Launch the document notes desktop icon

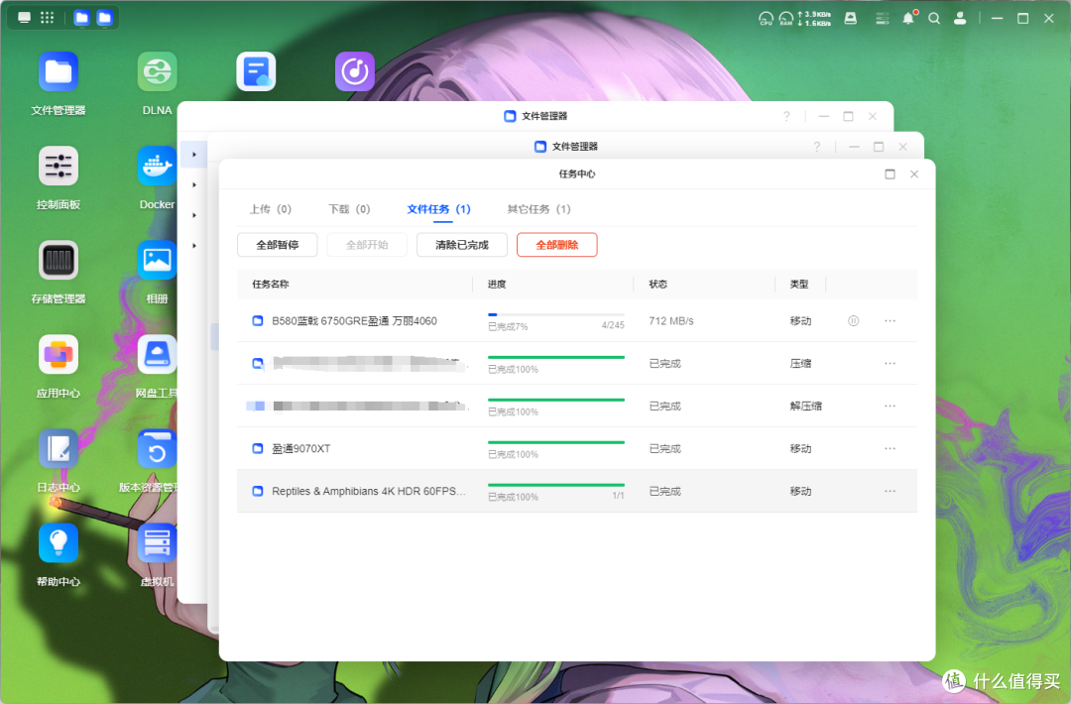click(x=256, y=71)
